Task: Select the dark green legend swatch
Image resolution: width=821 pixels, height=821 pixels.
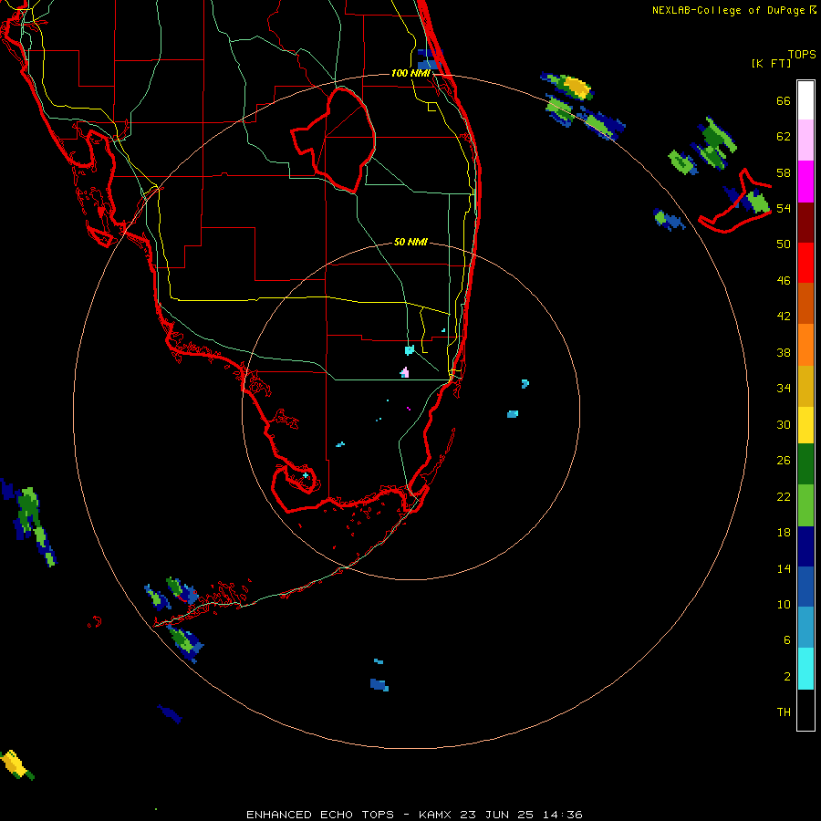Action: tap(805, 464)
